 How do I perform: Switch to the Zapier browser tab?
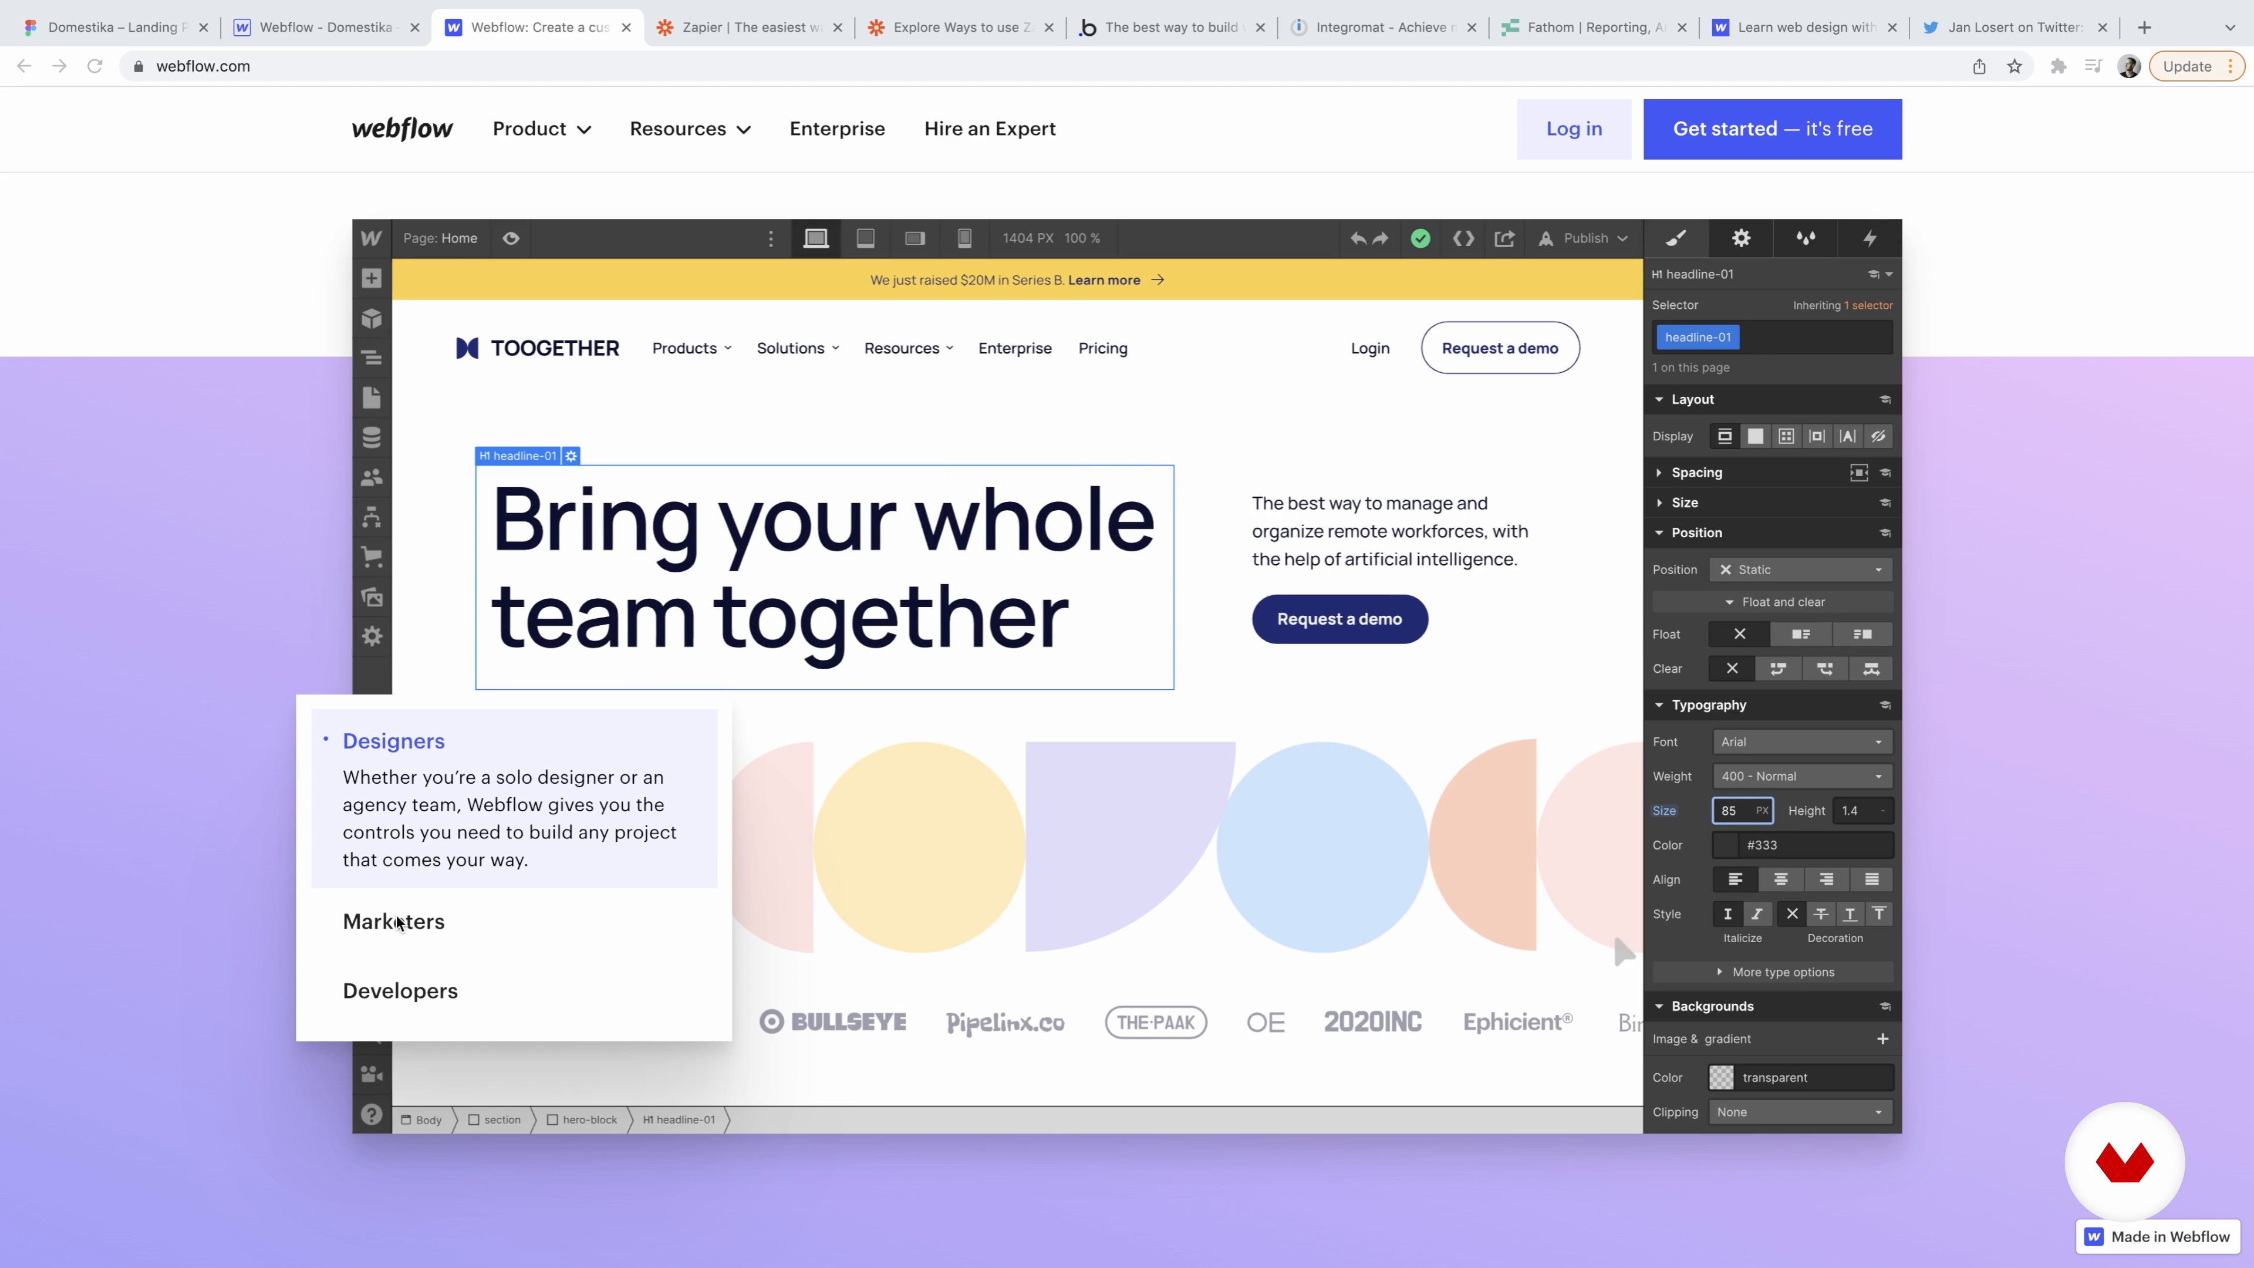pyautogui.click(x=749, y=27)
